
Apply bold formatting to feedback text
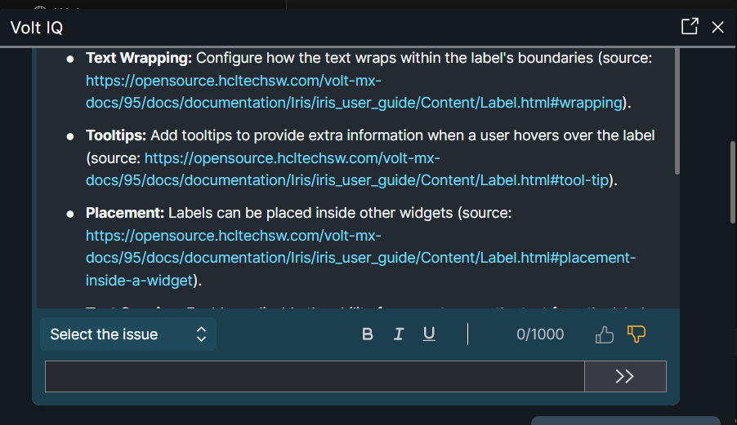coord(368,334)
